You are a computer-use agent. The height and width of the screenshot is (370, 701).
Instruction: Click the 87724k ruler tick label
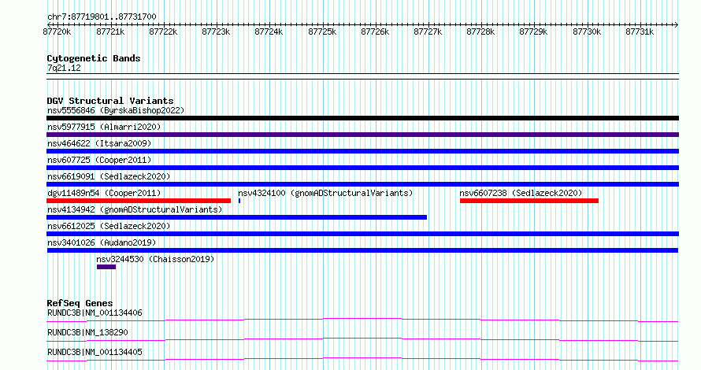point(269,31)
